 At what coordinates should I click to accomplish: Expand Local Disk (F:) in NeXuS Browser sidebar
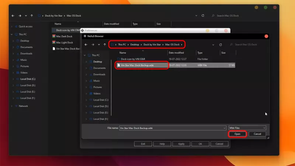click(86, 119)
